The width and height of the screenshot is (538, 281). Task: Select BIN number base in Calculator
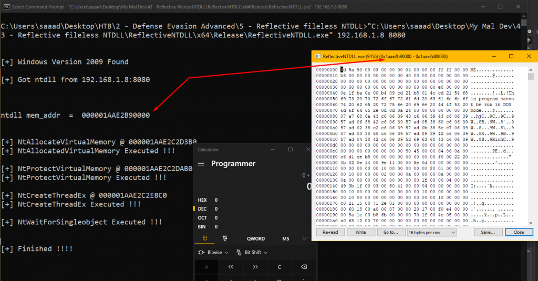click(x=208, y=227)
